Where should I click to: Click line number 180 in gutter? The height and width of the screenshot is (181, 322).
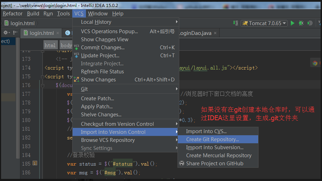coord(26,120)
